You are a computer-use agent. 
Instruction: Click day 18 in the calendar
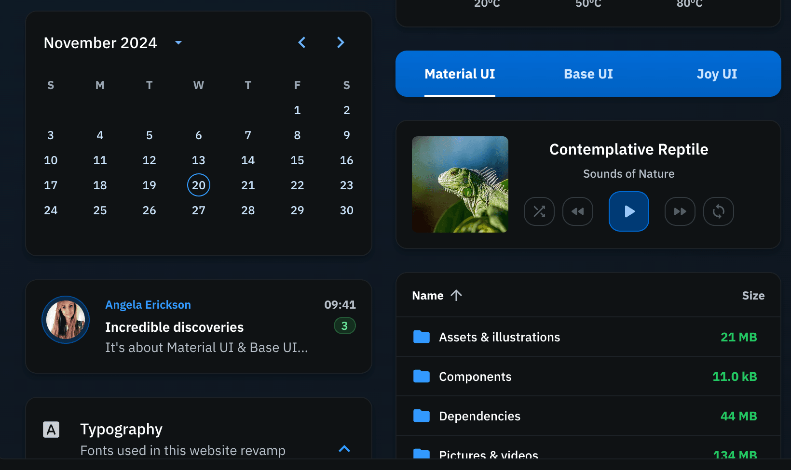[x=100, y=185]
